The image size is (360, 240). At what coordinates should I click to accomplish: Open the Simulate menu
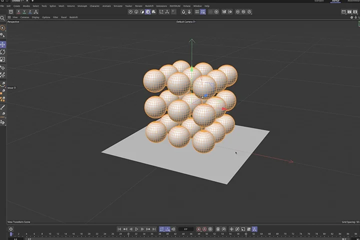118,6
